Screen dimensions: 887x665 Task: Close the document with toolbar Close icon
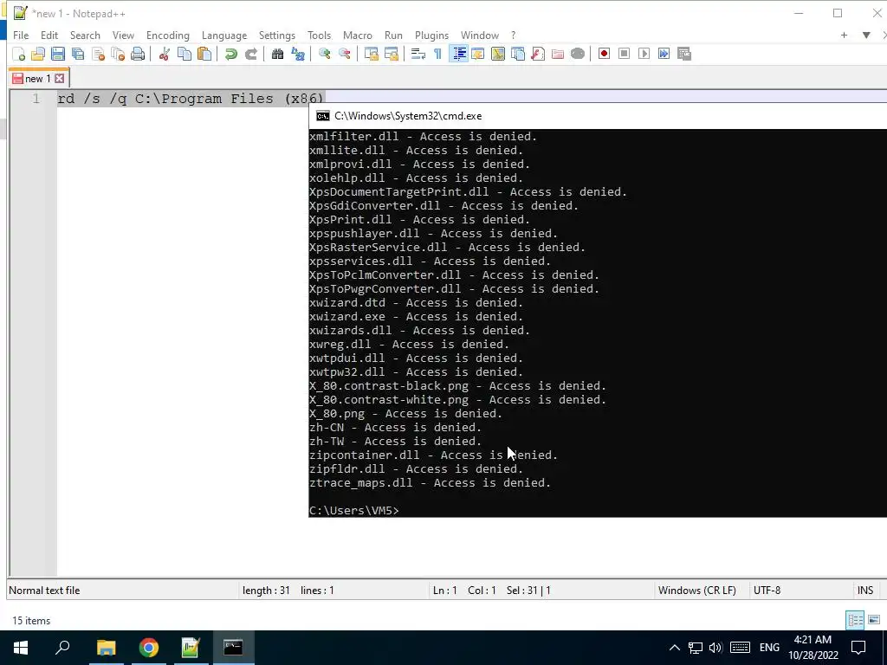[x=98, y=54]
